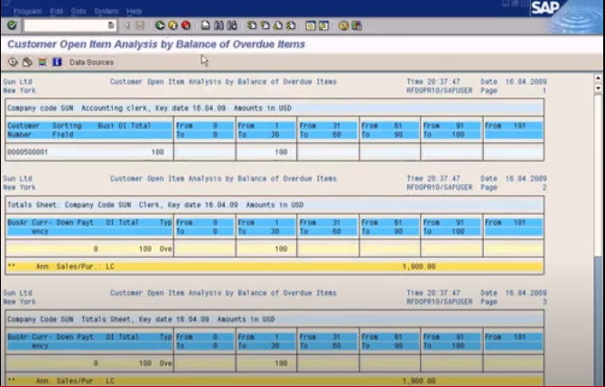Click 'From 91 To 100' header on page 2
This screenshot has width=605, height=387.
tap(451, 227)
